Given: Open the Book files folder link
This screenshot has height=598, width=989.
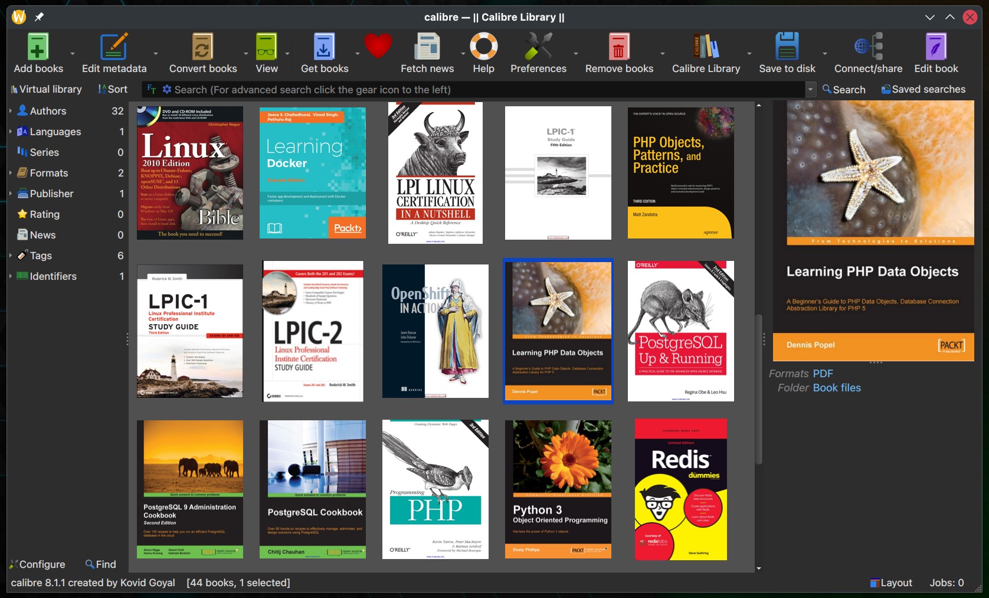Looking at the screenshot, I should click(x=837, y=388).
